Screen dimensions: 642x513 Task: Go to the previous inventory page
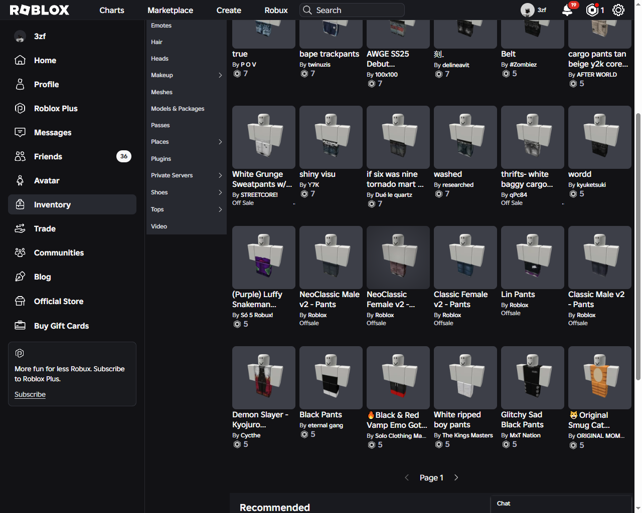click(407, 477)
